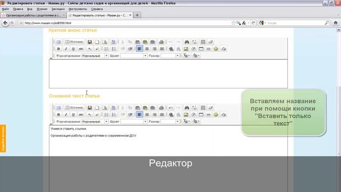
Task: Insert smiley in the announcement editor
Action: pos(216,49)
